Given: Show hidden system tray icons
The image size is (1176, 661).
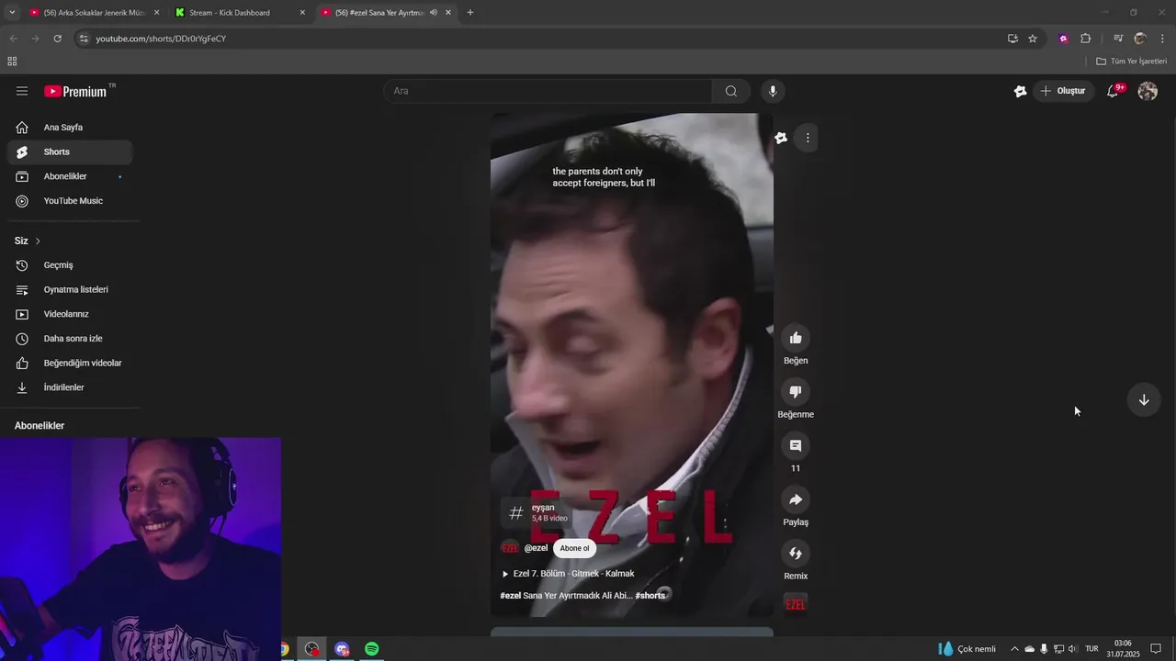Looking at the screenshot, I should click(1014, 649).
